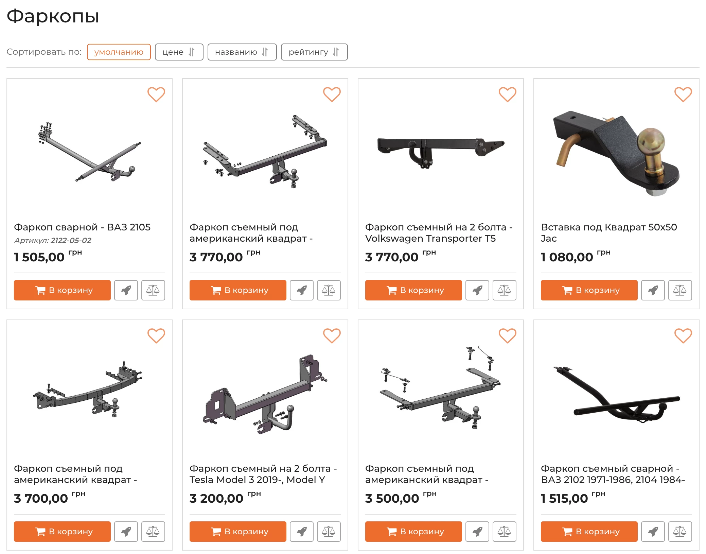Rocket quick-order icon for Tesla Model 3 hitch
The height and width of the screenshot is (554, 706).
coord(302,532)
